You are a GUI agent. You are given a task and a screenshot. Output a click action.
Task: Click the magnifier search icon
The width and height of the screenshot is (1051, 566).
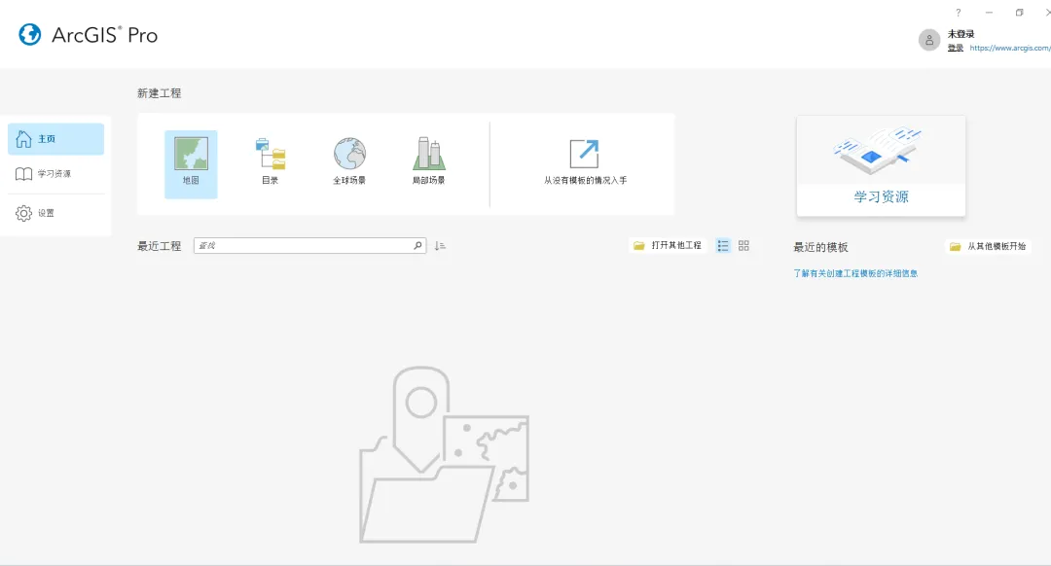[x=417, y=246]
